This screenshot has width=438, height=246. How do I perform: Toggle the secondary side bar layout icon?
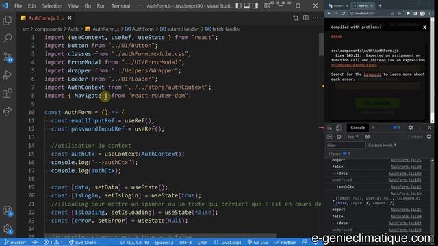coord(255,5)
